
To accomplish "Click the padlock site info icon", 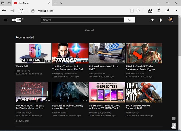I will point(33,11).
